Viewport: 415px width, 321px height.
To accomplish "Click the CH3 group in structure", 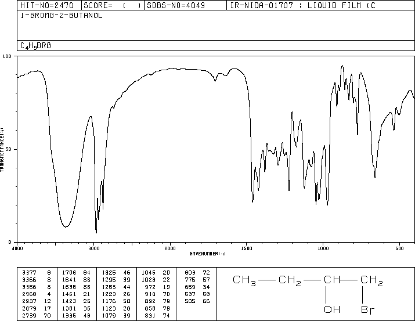I will coord(244,280).
